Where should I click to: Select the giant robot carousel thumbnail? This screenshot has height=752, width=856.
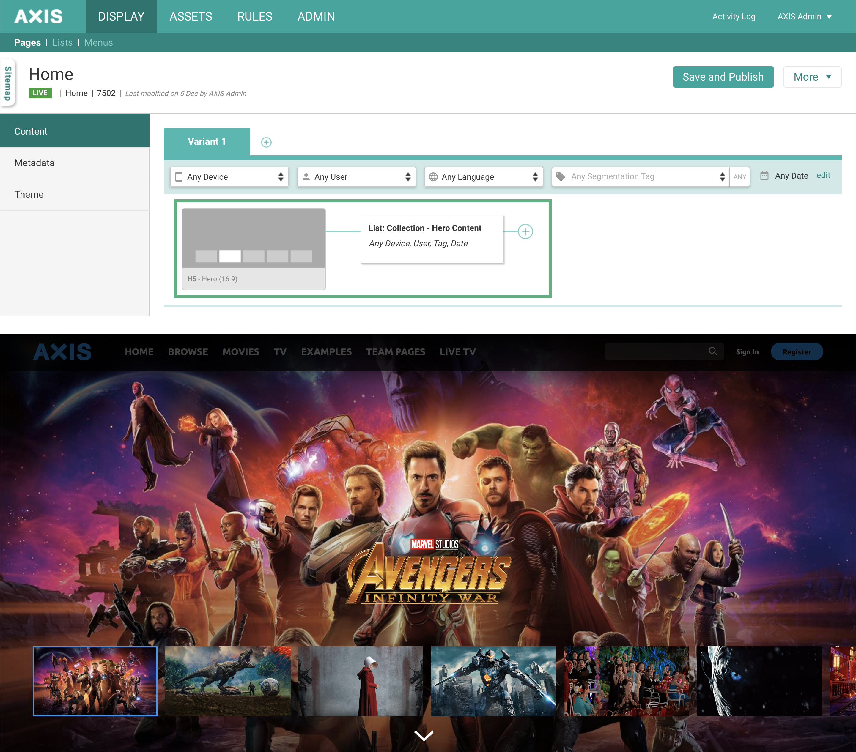click(493, 681)
